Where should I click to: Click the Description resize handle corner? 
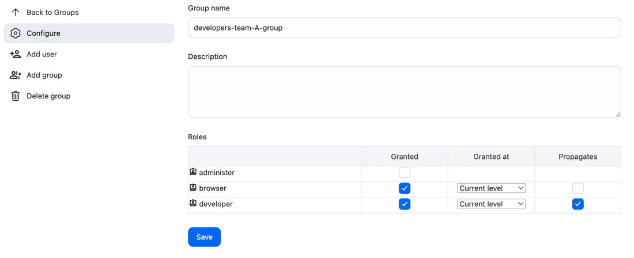coord(618,114)
